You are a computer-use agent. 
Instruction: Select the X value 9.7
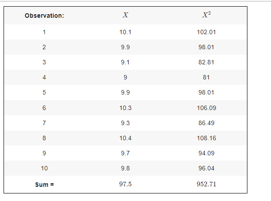pyautogui.click(x=125, y=153)
